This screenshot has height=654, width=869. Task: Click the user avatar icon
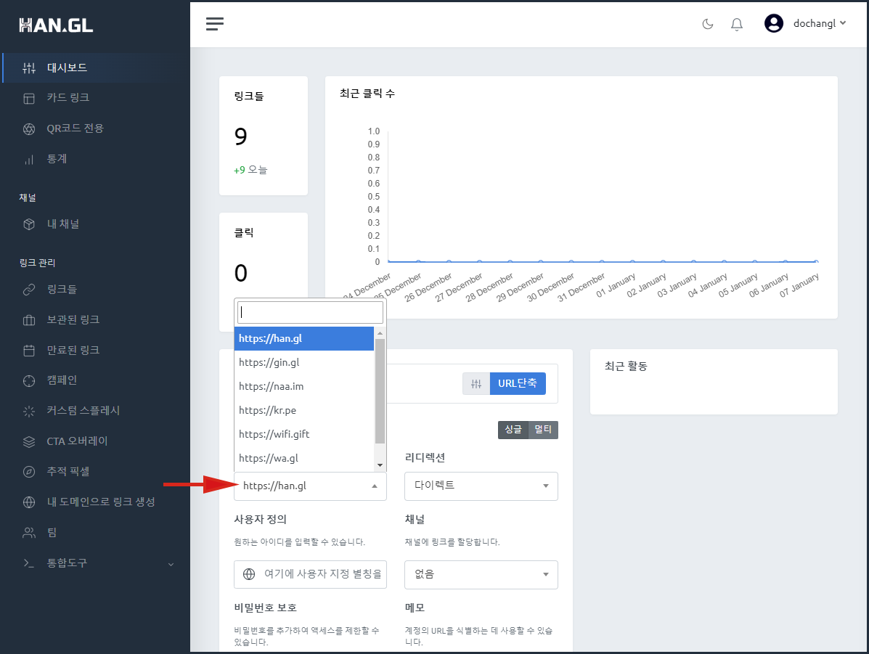click(774, 23)
